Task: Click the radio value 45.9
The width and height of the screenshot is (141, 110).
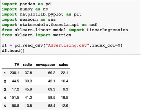Action: (x=28, y=89)
